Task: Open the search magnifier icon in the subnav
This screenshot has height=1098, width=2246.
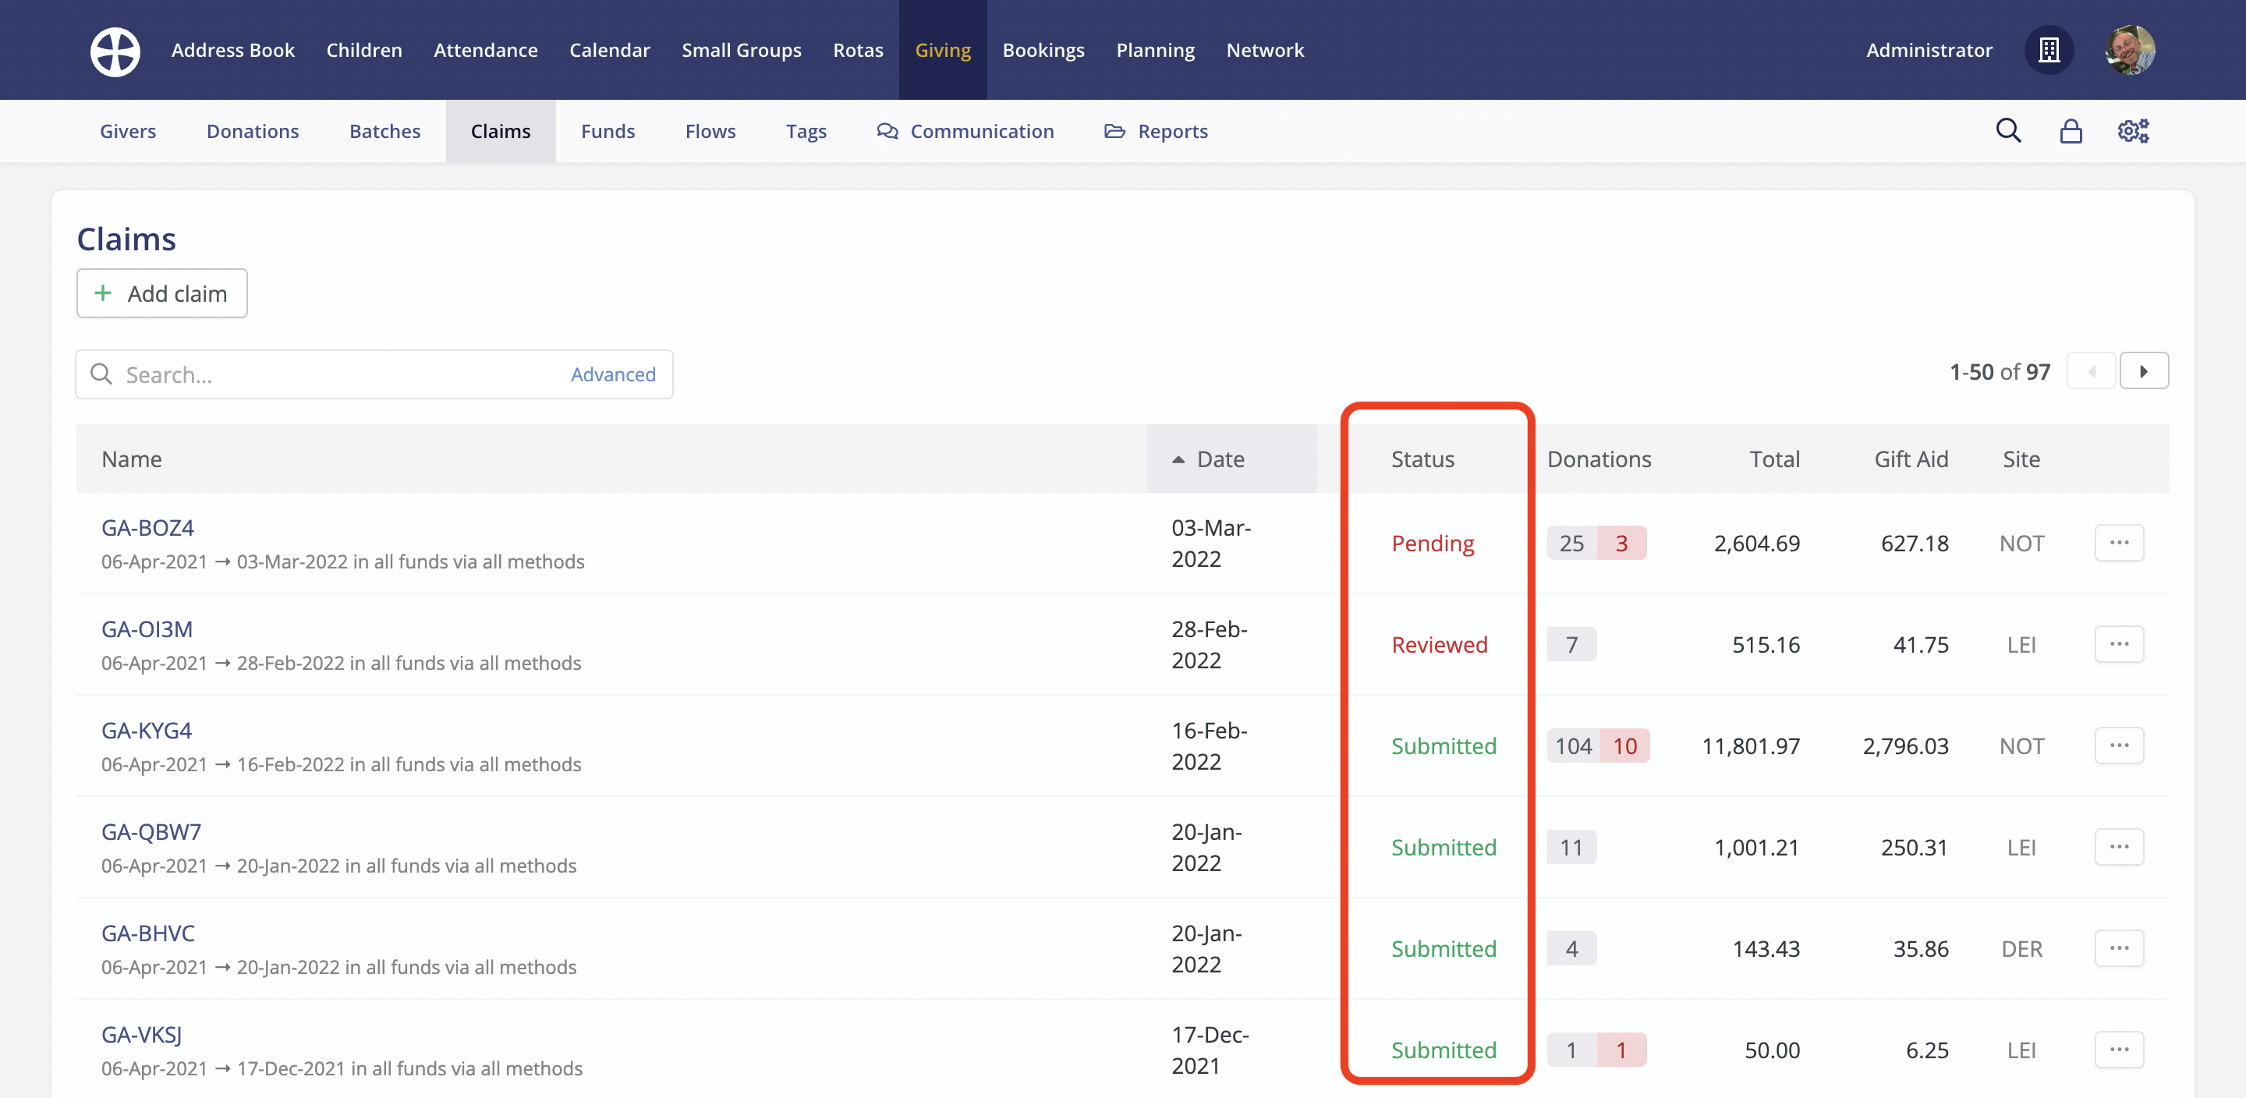Action: pyautogui.click(x=2008, y=131)
